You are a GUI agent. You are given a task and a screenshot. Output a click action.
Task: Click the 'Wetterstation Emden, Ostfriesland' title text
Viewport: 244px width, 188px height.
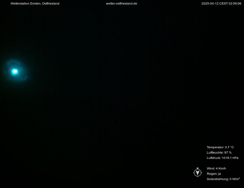coord(35,3)
